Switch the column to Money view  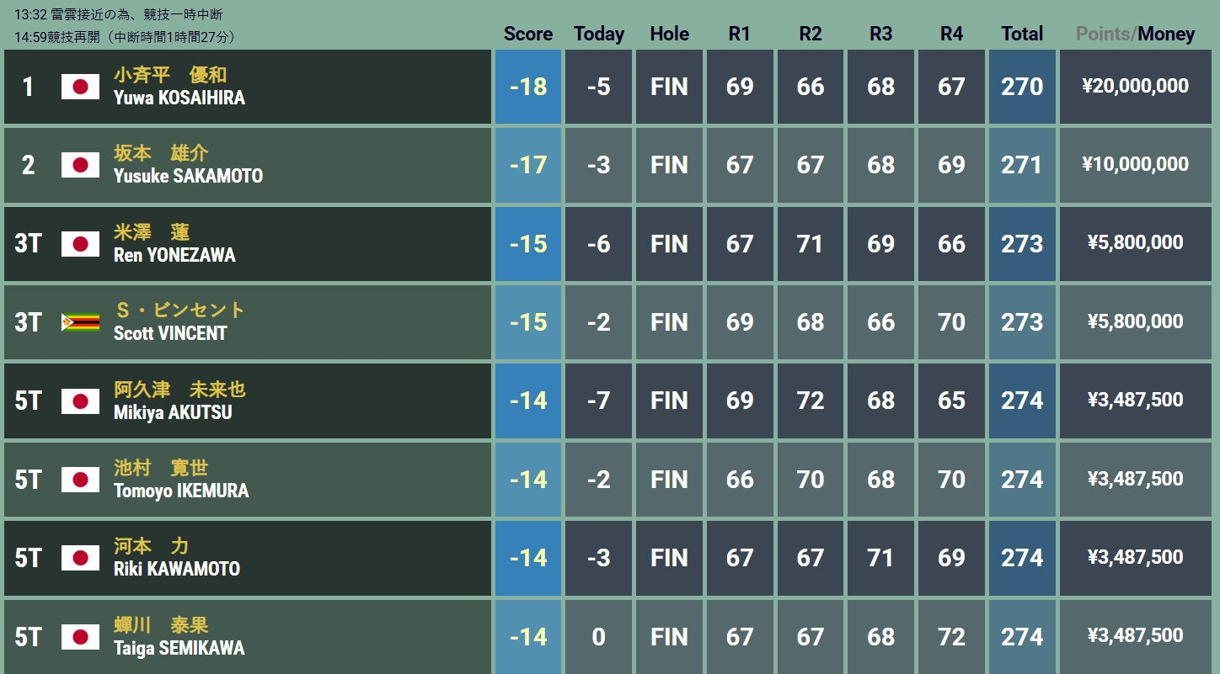[1166, 34]
